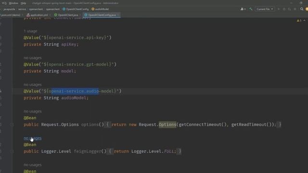Click getConnectTimeout() in the return statement
The width and height of the screenshot is (308, 173).
(203, 124)
